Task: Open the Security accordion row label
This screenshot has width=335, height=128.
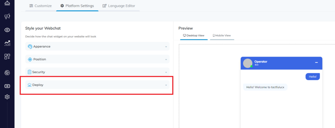Action: click(x=39, y=72)
